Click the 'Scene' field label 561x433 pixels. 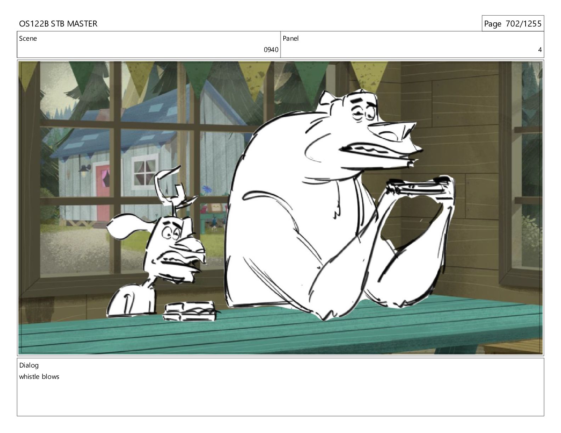click(x=28, y=39)
